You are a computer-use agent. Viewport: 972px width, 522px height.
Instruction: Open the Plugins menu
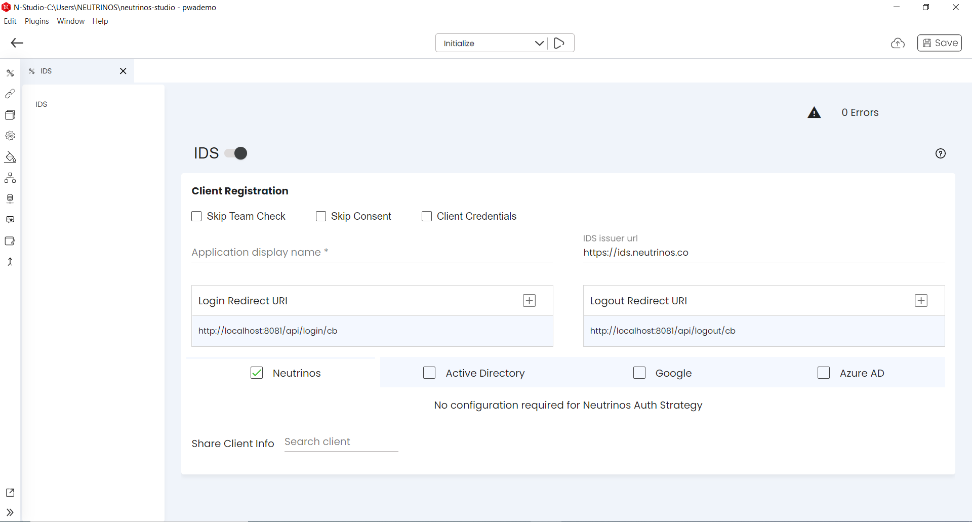click(x=36, y=21)
